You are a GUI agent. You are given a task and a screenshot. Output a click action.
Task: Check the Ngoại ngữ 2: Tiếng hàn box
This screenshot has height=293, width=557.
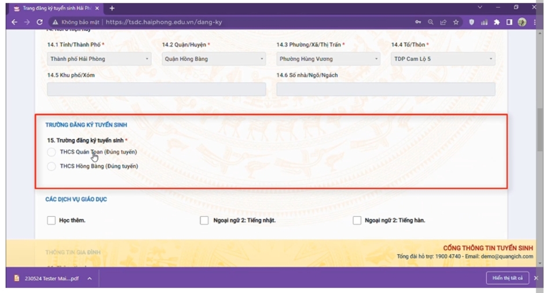[x=357, y=221]
